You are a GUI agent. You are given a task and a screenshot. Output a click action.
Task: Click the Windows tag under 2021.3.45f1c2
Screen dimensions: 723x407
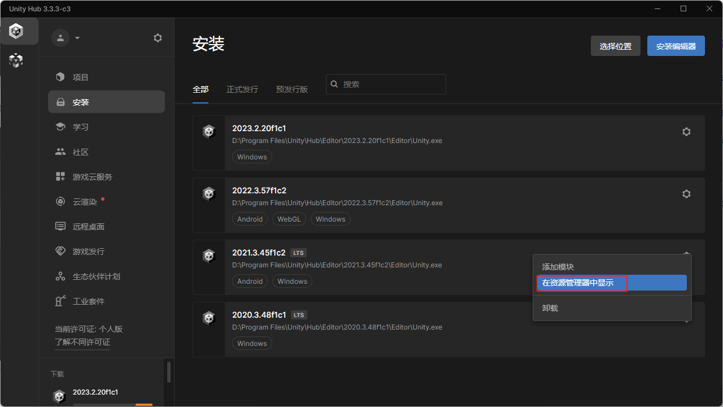(x=292, y=282)
